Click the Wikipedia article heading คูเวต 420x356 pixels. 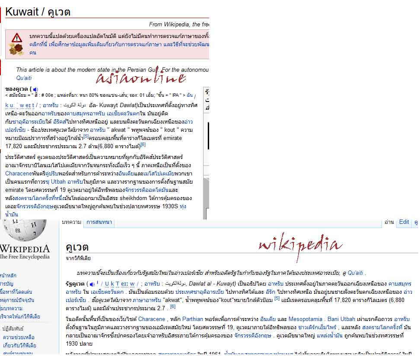77,247
